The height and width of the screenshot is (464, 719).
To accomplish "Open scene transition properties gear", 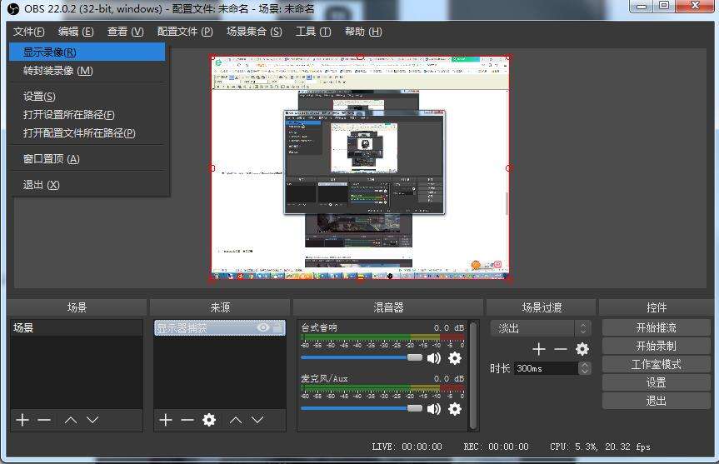I will (x=582, y=349).
